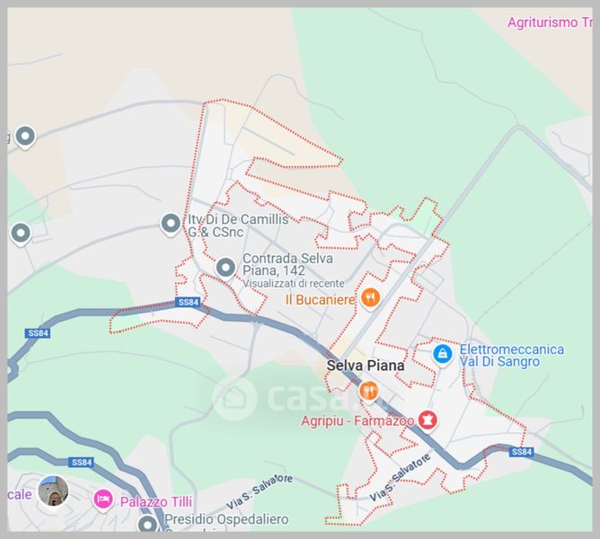This screenshot has width=600, height=539.
Task: Click the SS84 road shield near Contrada pin
Action: (x=189, y=302)
